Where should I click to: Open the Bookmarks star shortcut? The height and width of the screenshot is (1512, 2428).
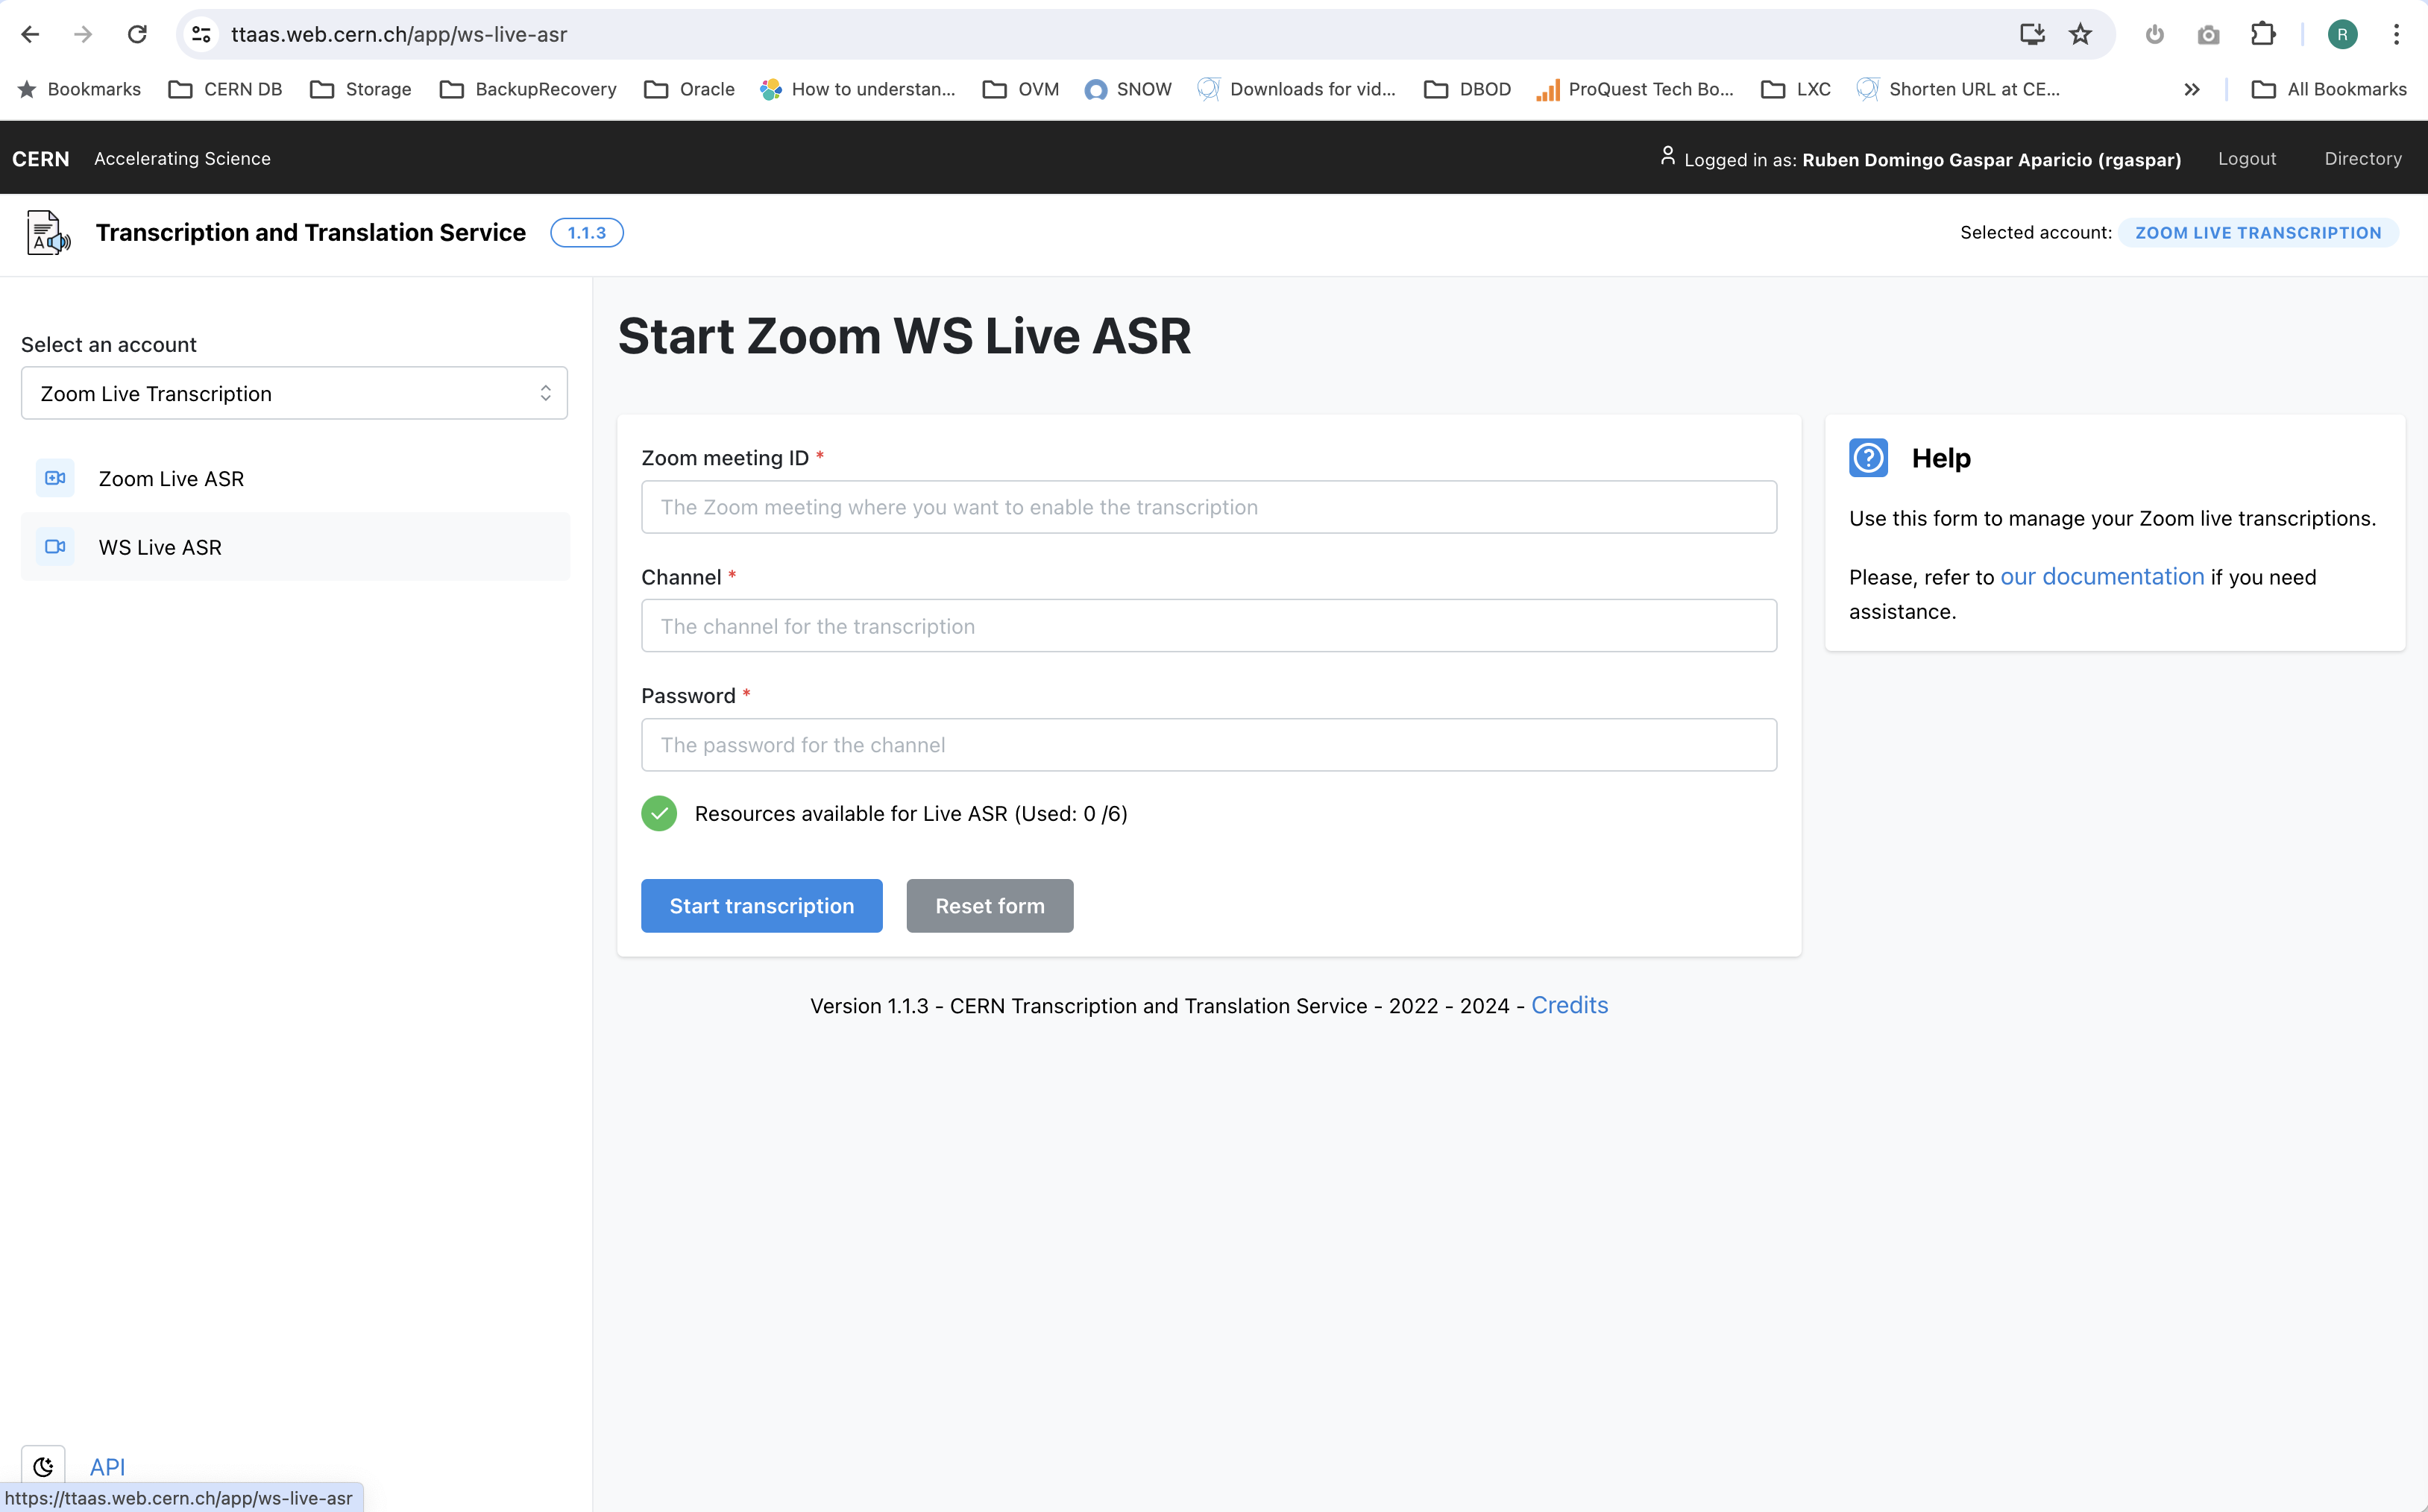point(80,89)
